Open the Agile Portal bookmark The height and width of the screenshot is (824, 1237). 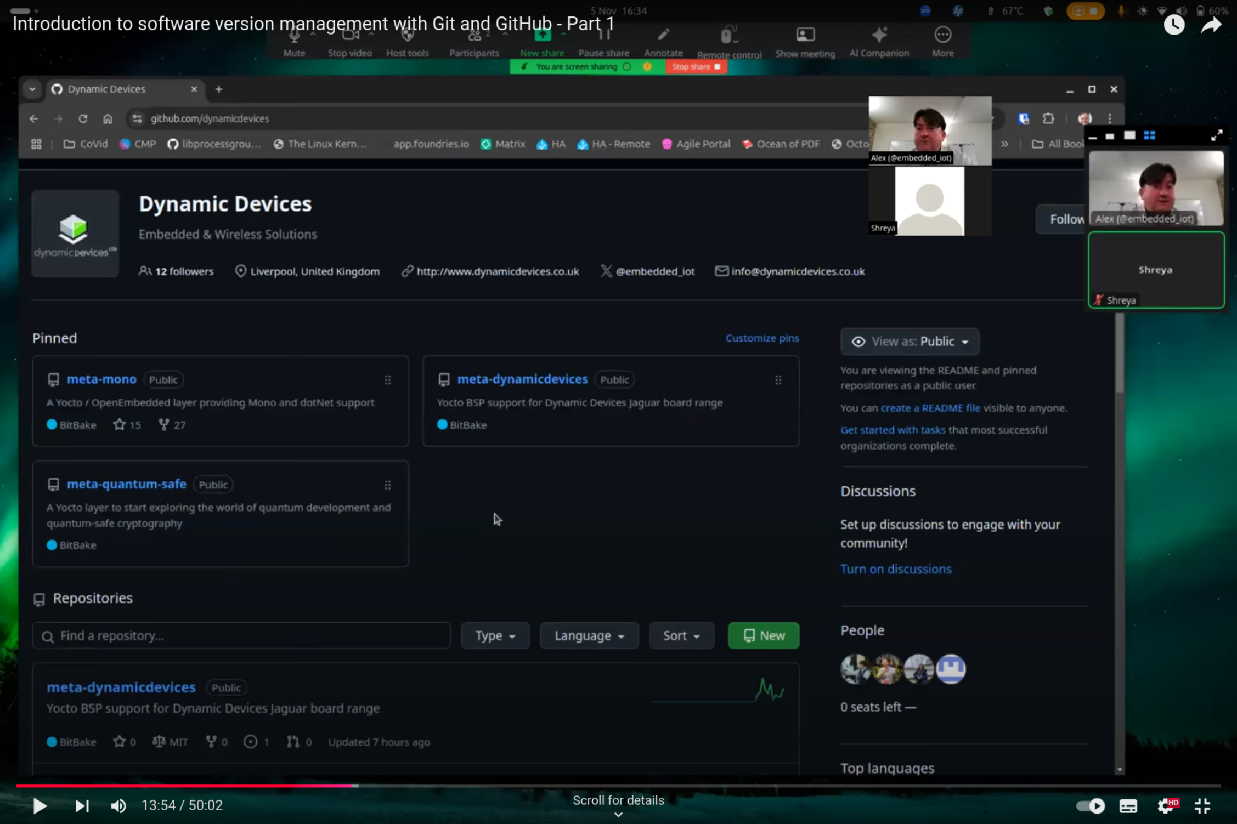[696, 144]
